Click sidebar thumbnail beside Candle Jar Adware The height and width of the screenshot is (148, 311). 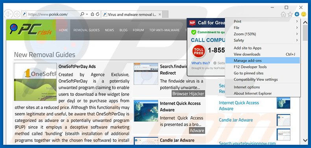tap(283, 120)
